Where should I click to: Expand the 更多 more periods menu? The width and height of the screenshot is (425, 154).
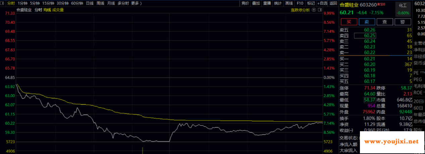click(136, 3)
